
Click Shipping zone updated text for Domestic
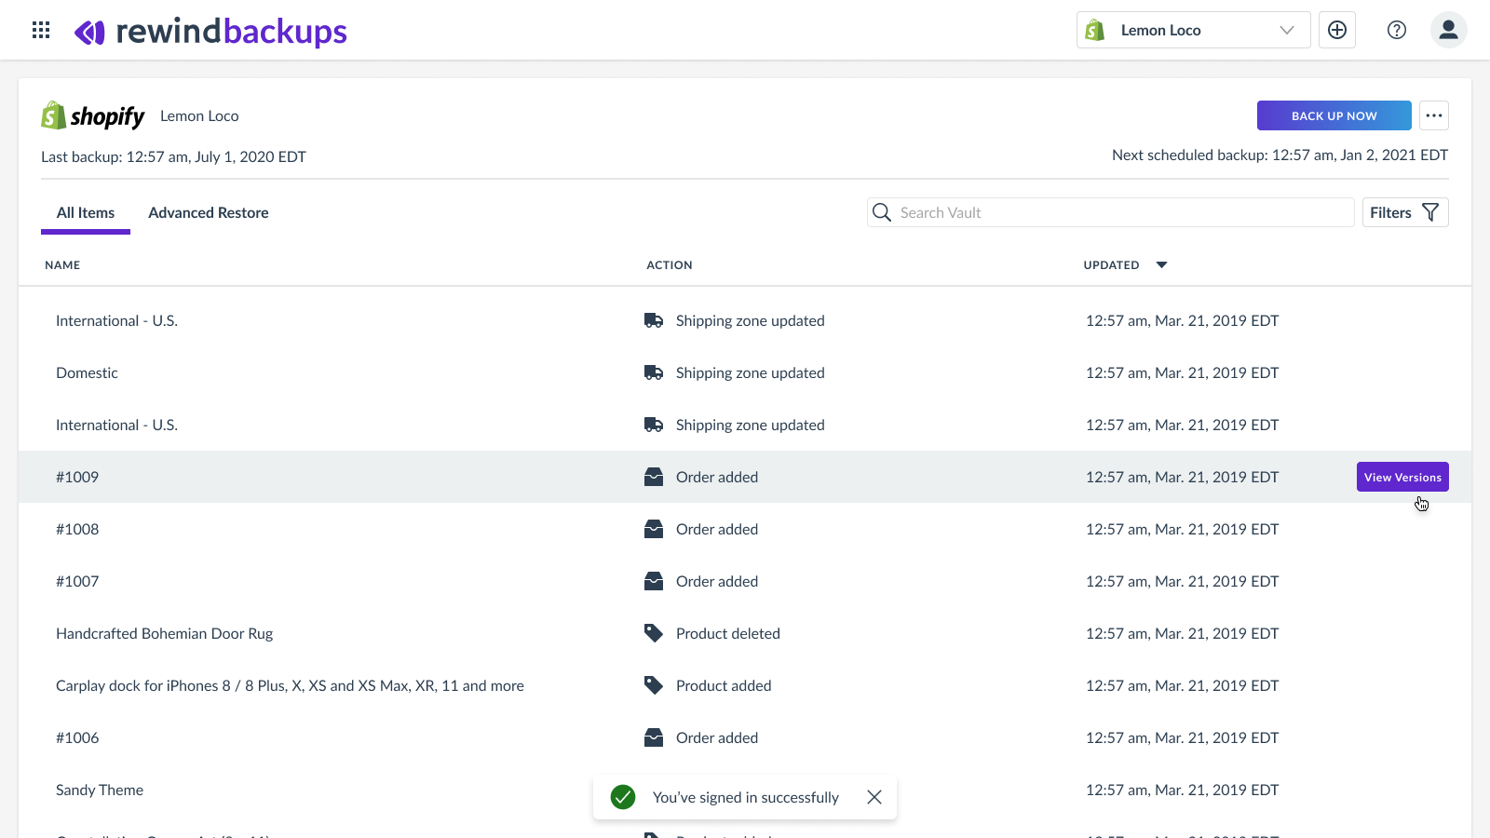pos(751,372)
